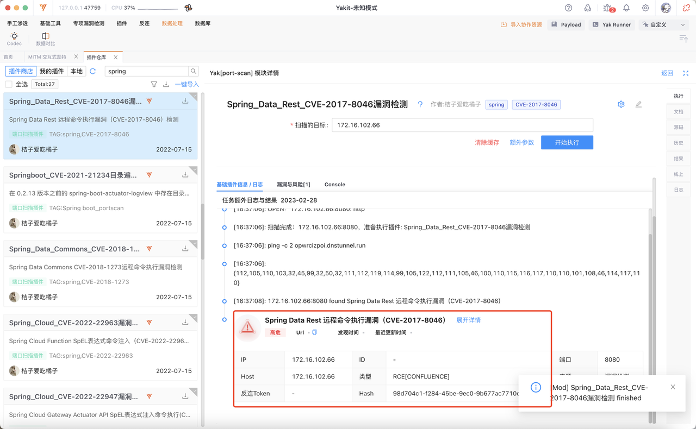Dismiss the finished notification popup
The width and height of the screenshot is (696, 429).
(673, 387)
